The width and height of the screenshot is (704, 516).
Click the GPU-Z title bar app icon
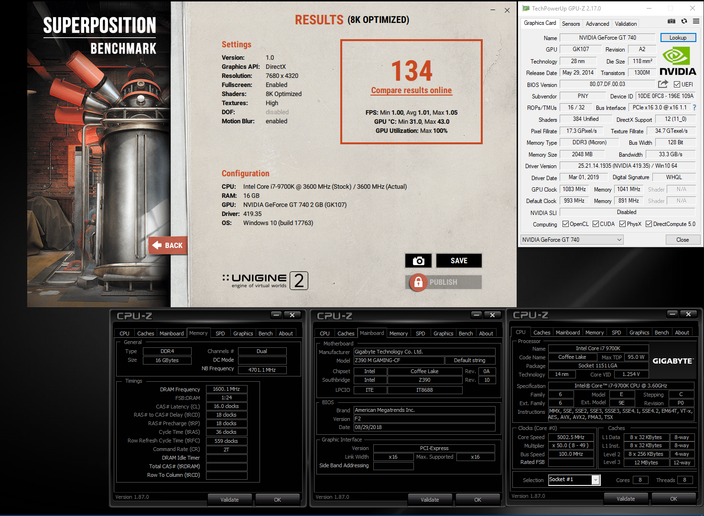[526, 8]
